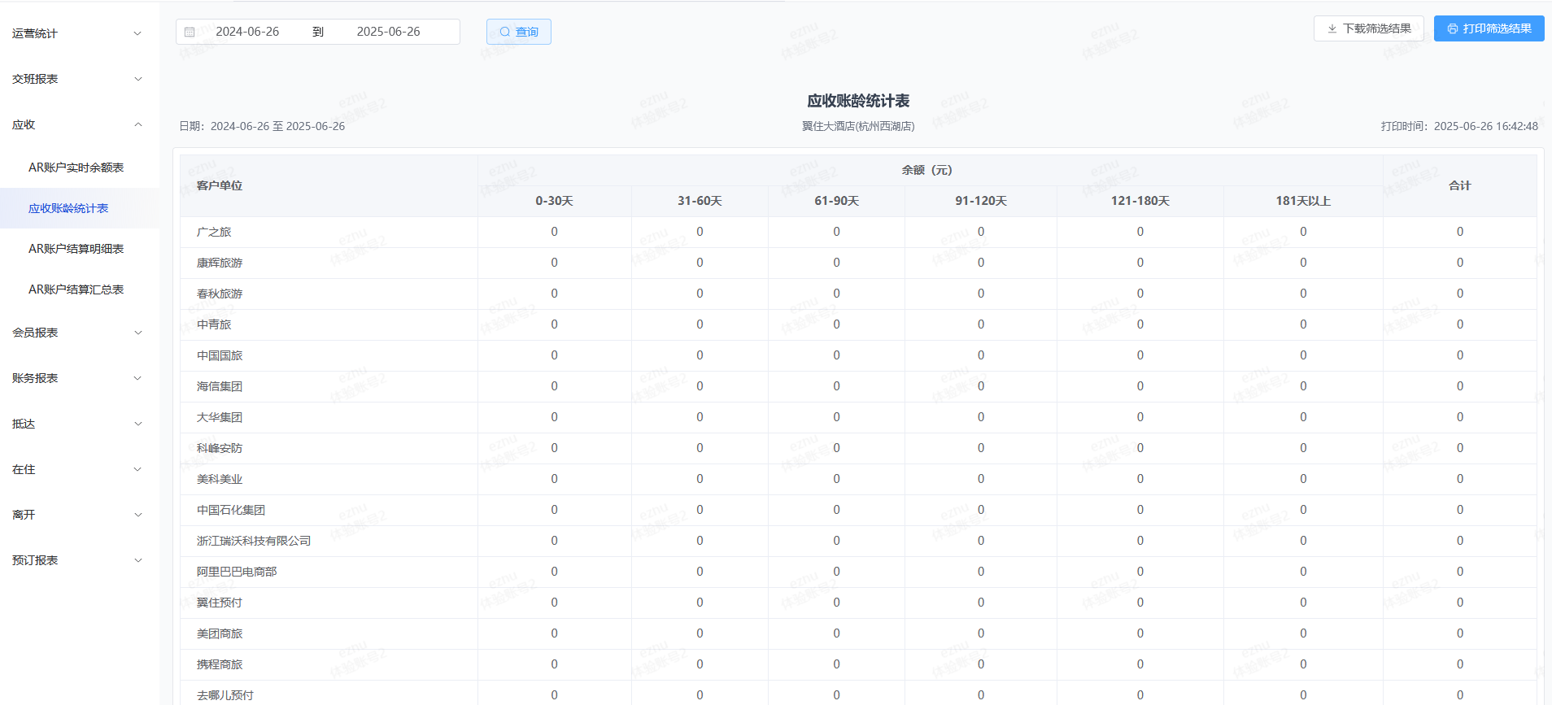Click the 121-180天 column header
1552x705 pixels.
click(1140, 201)
